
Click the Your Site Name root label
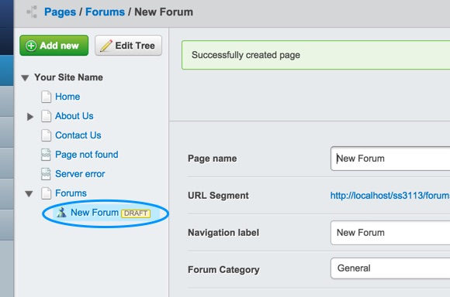pos(68,77)
